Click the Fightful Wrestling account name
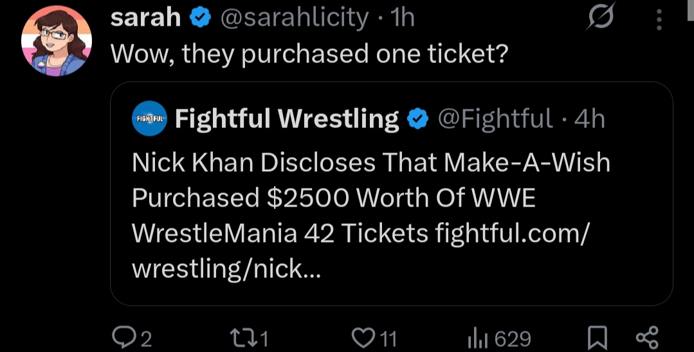Viewport: 694px width, 352px height. 287,118
